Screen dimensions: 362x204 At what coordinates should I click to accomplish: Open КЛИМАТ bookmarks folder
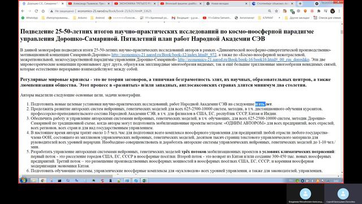[265, 18]
